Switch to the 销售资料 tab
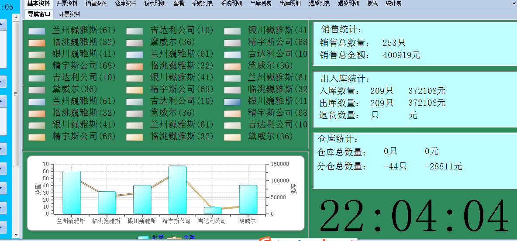Screen dimensions: 517x241 coord(96,3)
